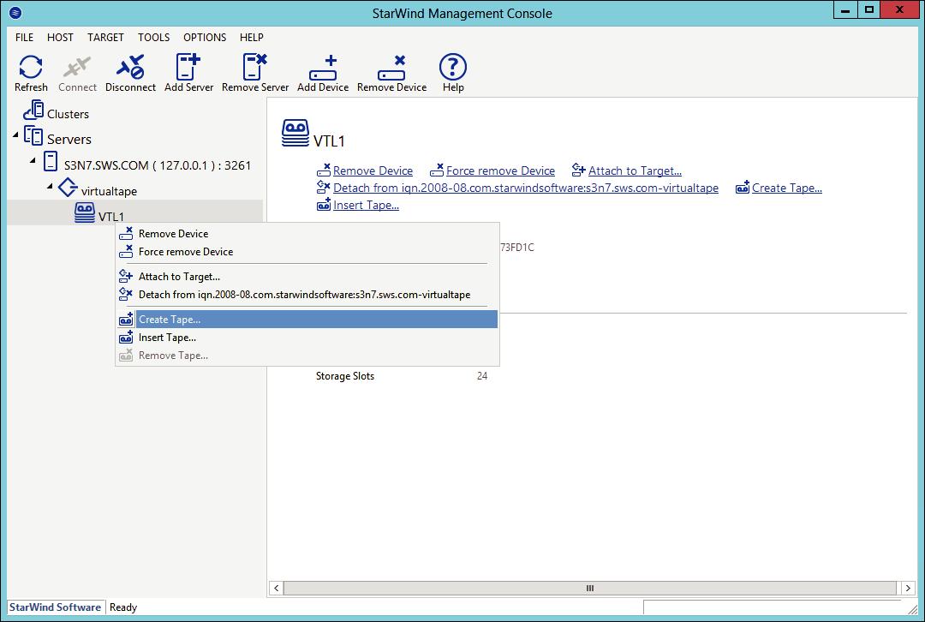The image size is (925, 622).
Task: Choose Attach to Target... from context menu
Action: coord(307,276)
